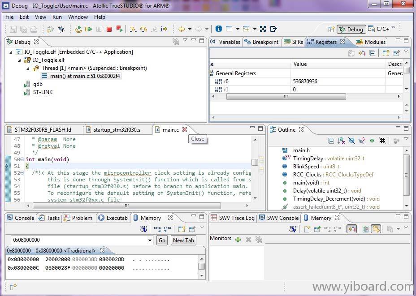Toggle Hide Static Members in Outline

(362, 141)
